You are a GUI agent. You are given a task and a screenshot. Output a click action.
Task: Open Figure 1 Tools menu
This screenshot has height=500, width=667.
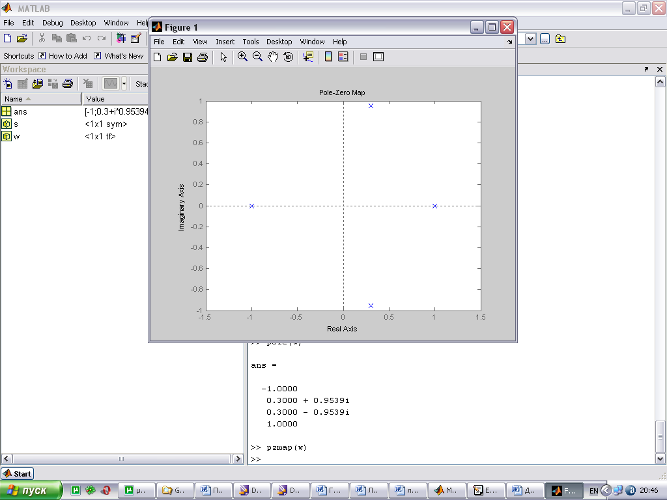tap(251, 42)
